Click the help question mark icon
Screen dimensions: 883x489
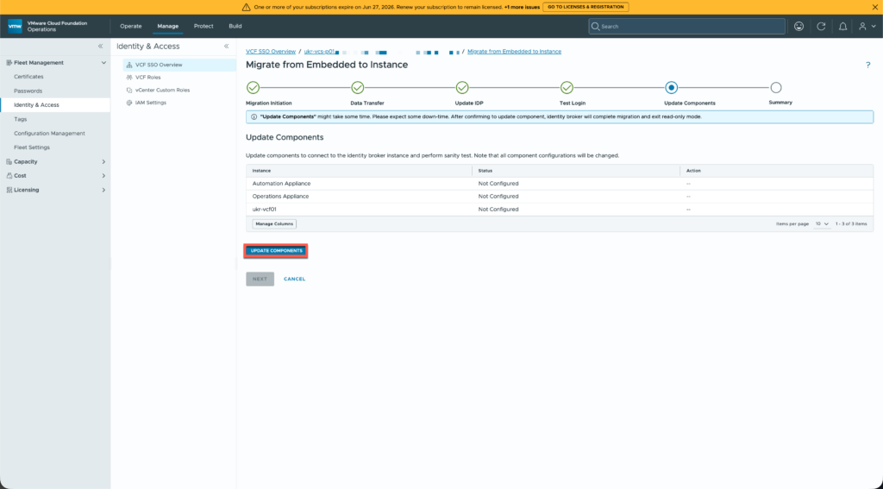coord(867,66)
